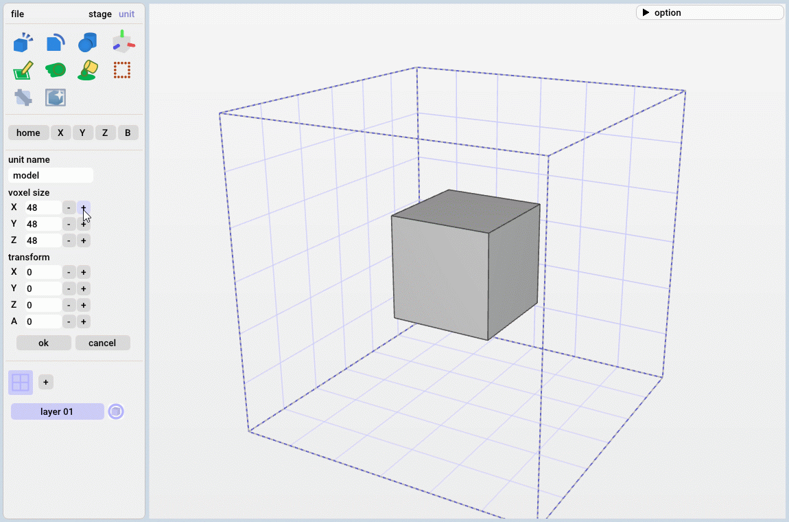Switch to the stage tab

(100, 14)
